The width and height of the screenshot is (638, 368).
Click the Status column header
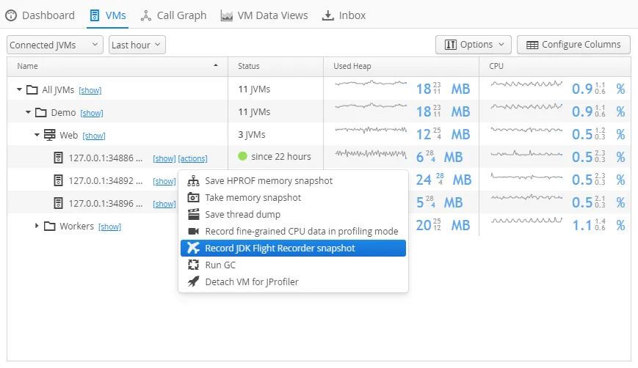[x=275, y=66]
